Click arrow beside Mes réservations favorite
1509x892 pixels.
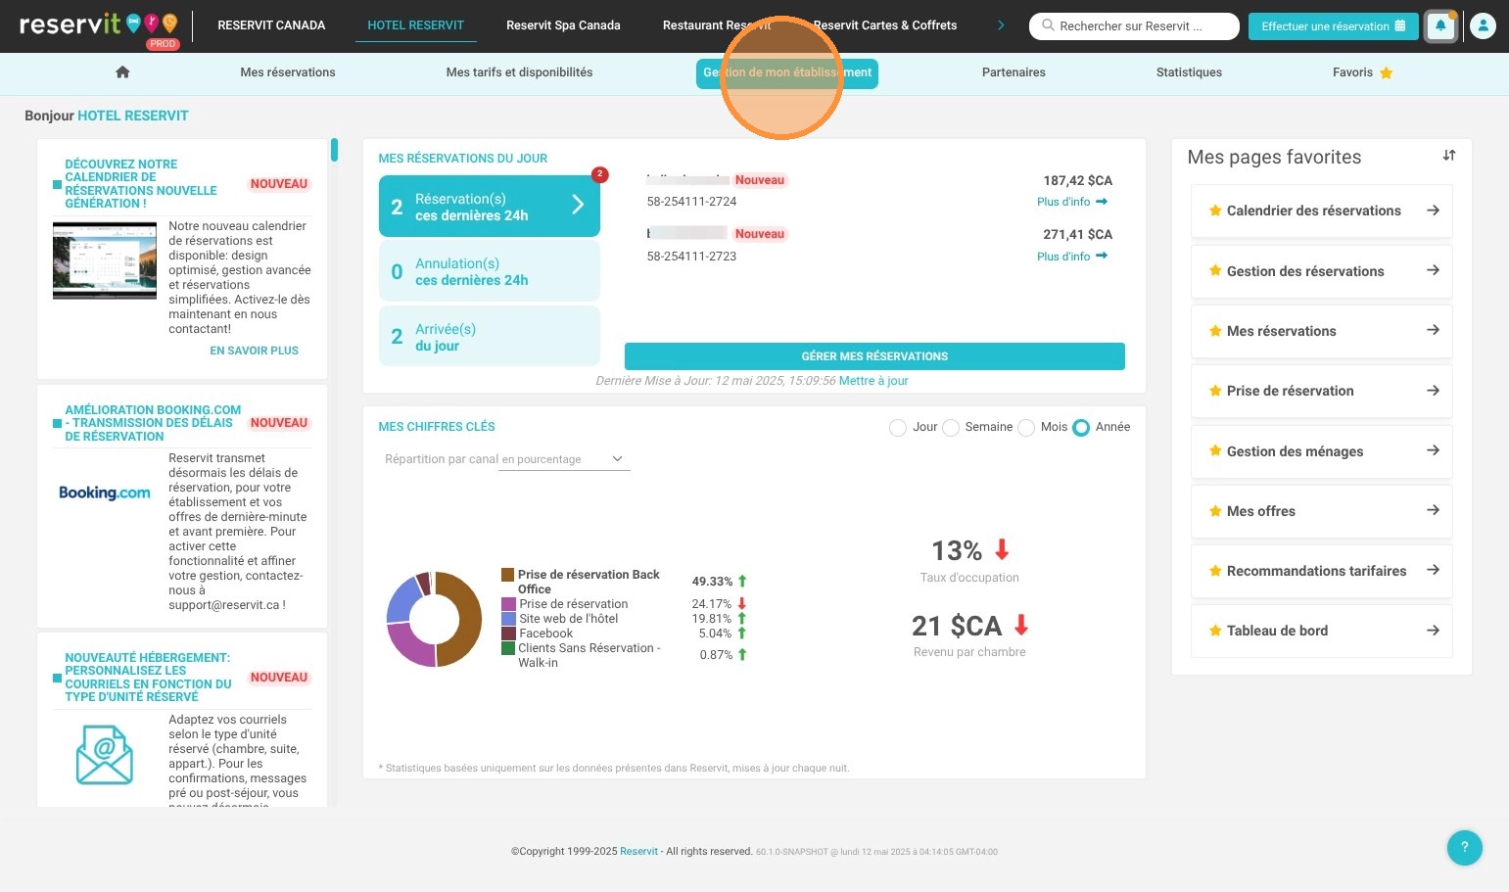click(x=1433, y=330)
